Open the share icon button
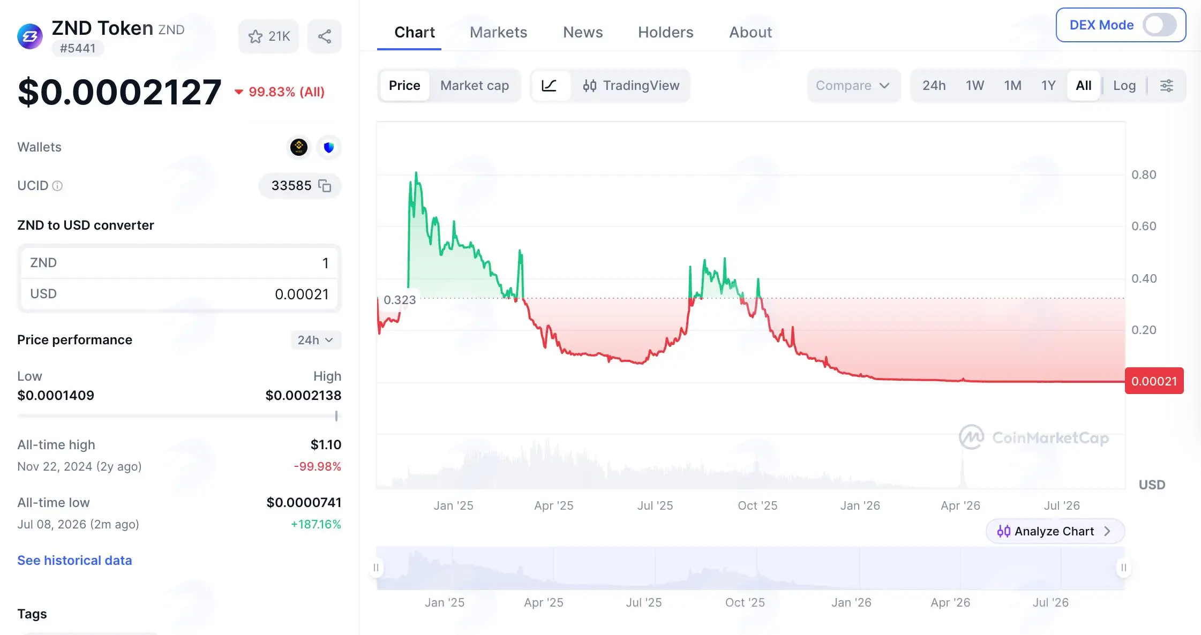Viewport: 1201px width, 635px height. tap(325, 36)
